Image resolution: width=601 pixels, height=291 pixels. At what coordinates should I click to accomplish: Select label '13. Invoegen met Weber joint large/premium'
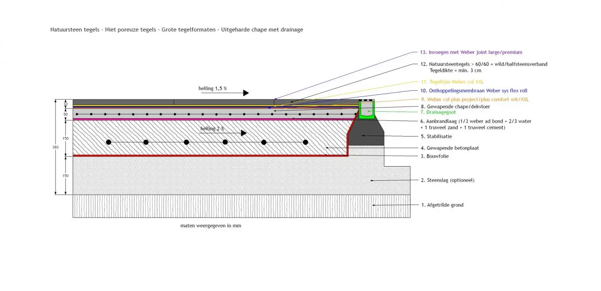click(x=471, y=52)
